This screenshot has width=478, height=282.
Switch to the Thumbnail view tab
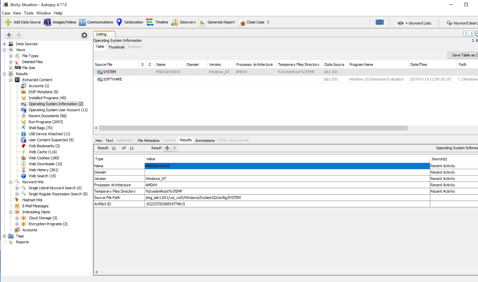pos(116,47)
